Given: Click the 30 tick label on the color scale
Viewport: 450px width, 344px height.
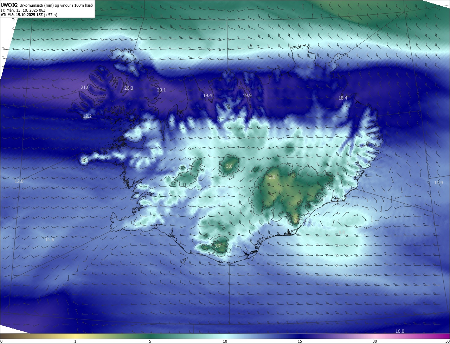Looking at the screenshot, I should click(375, 341).
